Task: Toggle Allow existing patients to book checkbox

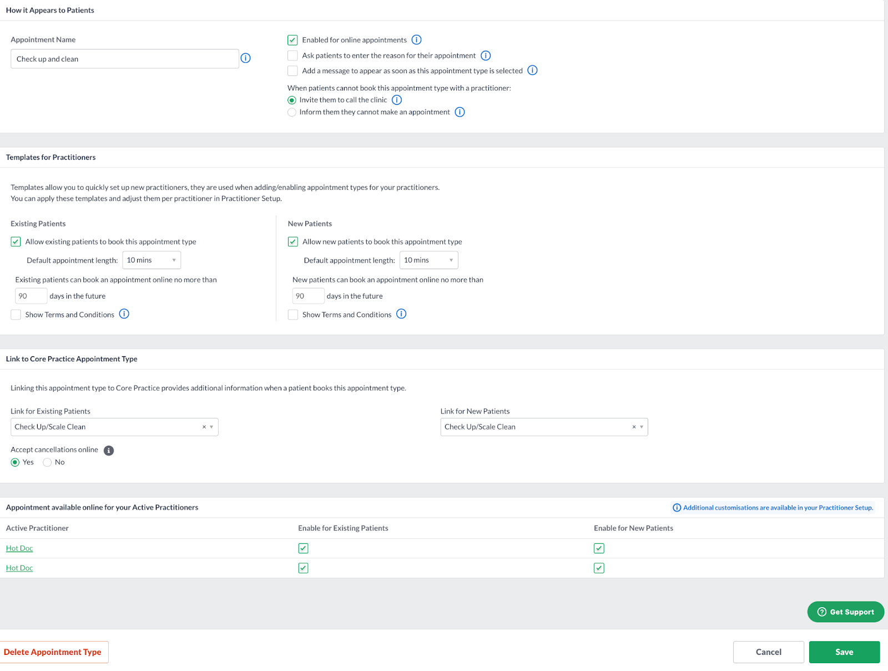Action: (16, 242)
